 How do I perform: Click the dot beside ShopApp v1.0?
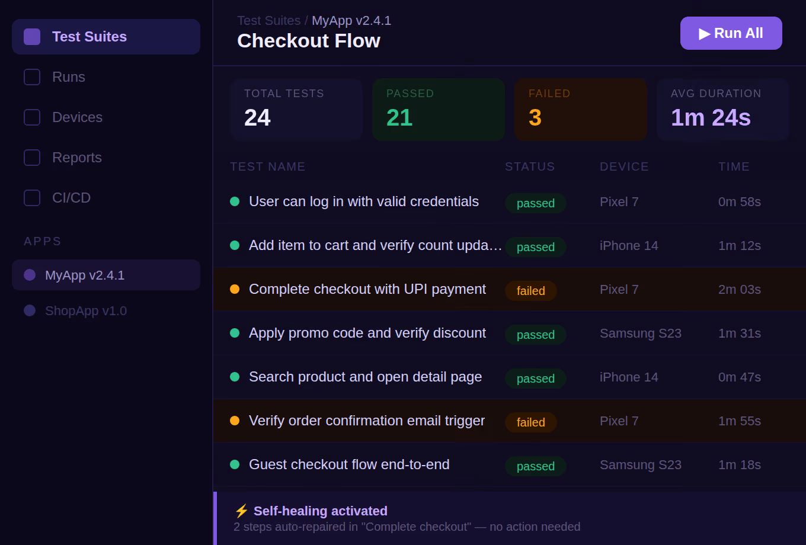[x=30, y=310]
